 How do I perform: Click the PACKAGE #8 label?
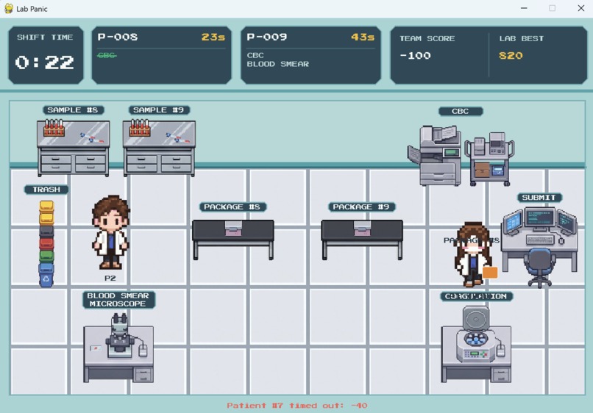pyautogui.click(x=232, y=207)
